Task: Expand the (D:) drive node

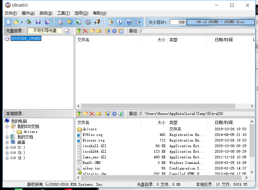Action: click(7, 153)
